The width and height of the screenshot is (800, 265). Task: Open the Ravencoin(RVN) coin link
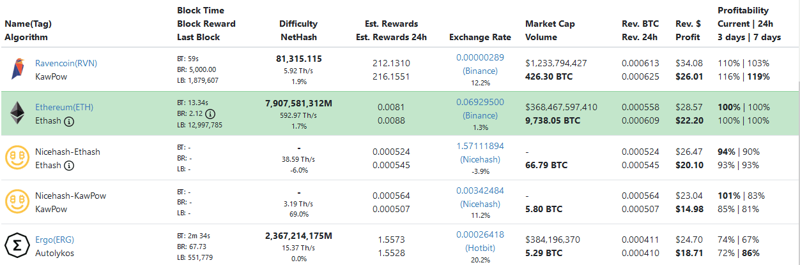click(x=66, y=63)
